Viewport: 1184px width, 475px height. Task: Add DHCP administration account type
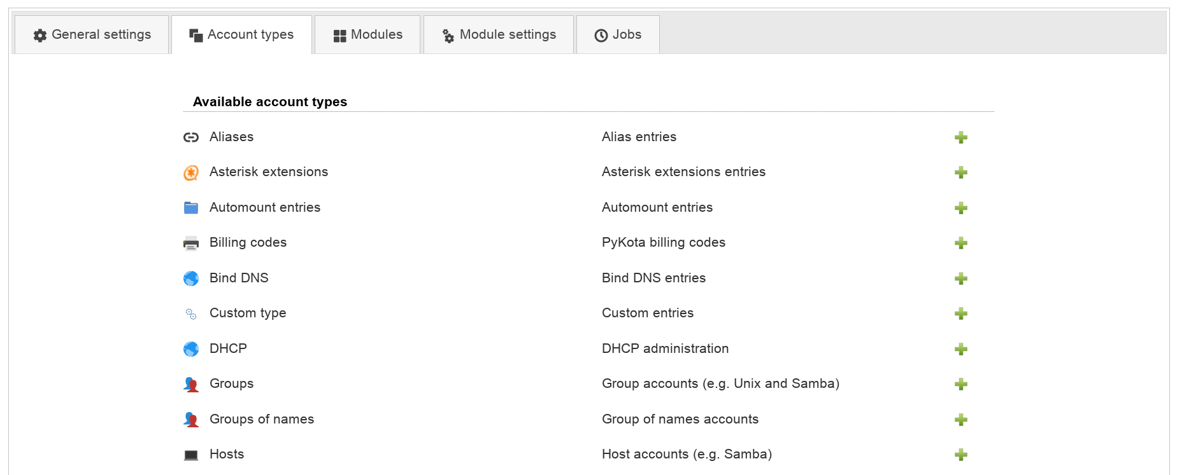pyautogui.click(x=960, y=349)
